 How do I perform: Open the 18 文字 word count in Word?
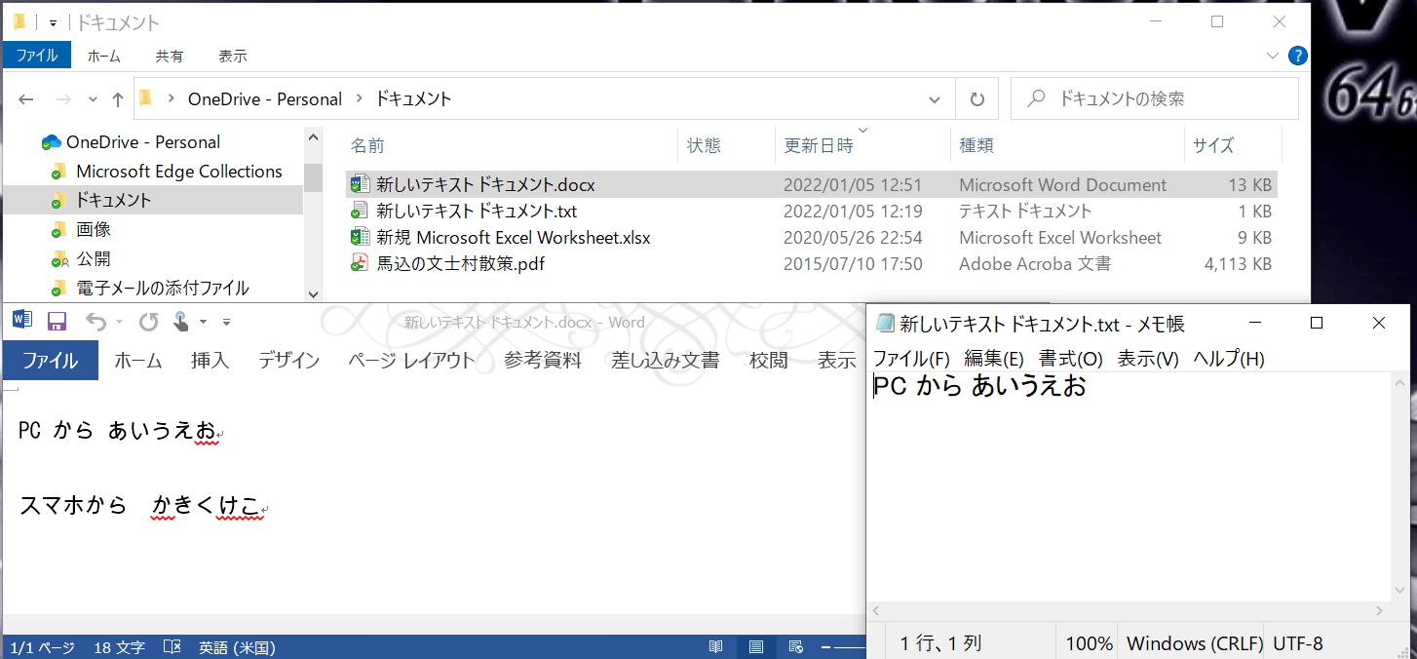[119, 646]
